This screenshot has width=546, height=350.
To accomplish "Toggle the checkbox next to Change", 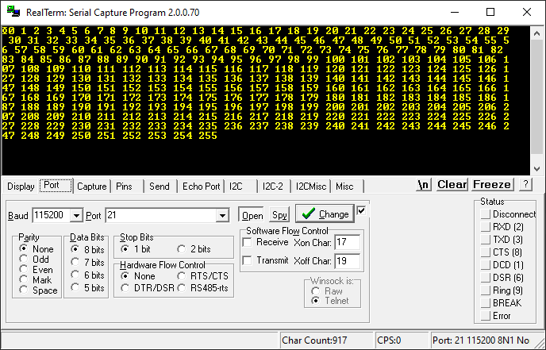I will tap(361, 210).
